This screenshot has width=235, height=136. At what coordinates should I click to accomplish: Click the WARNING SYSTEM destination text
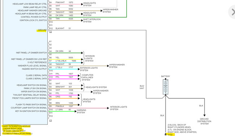[81, 111]
